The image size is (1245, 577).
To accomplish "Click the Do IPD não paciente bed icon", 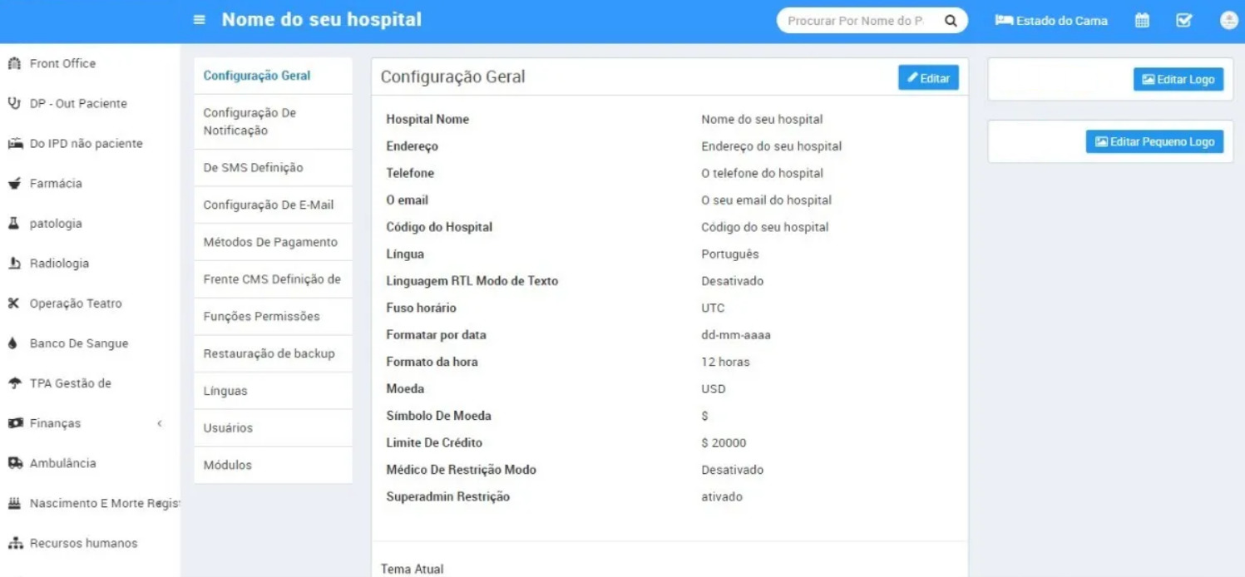I will pyautogui.click(x=13, y=143).
